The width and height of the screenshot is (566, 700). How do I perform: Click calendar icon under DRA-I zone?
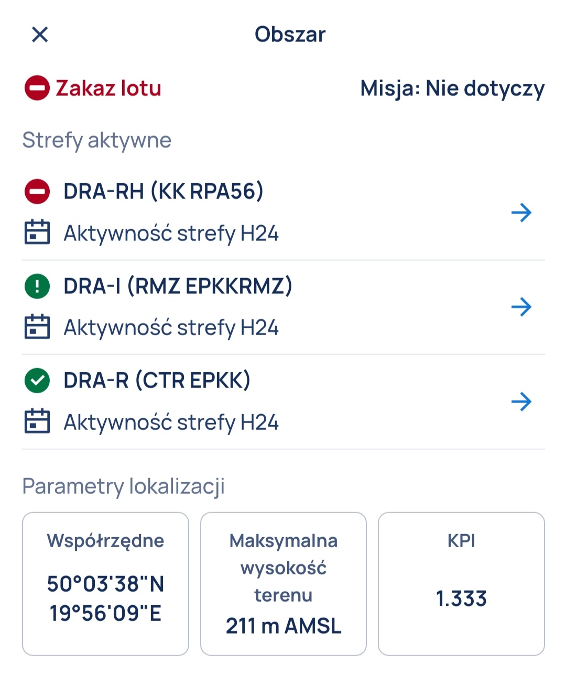coord(37,326)
